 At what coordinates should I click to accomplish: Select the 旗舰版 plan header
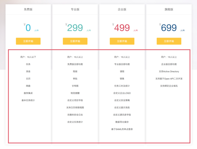(x=169, y=9)
